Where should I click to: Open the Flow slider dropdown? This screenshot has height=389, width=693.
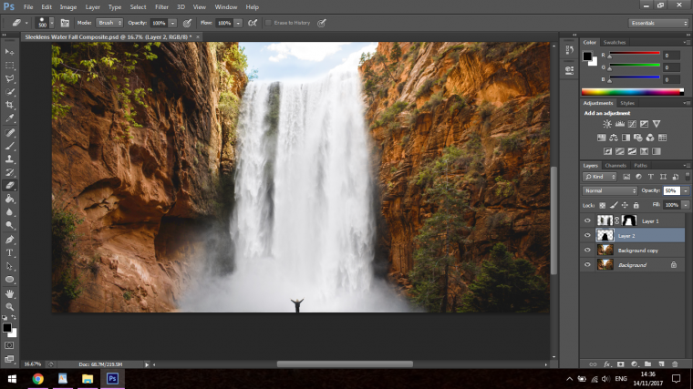click(x=238, y=23)
